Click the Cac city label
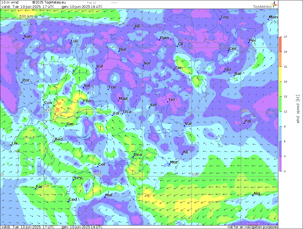The height and width of the screenshot is (229, 303). click(70, 124)
